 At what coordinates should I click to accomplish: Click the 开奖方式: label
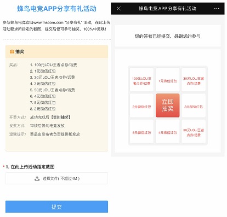pos(18,117)
